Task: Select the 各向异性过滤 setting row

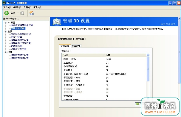Action: 104,66
